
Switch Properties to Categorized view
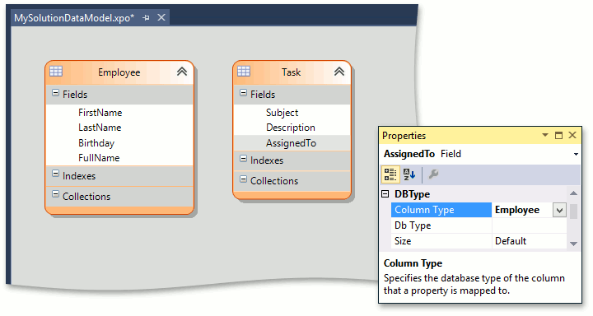(390, 174)
